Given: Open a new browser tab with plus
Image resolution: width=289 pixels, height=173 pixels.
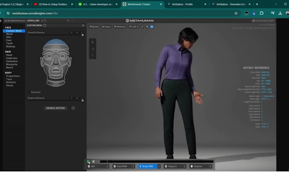Looking at the screenshot, I should point(257,4).
